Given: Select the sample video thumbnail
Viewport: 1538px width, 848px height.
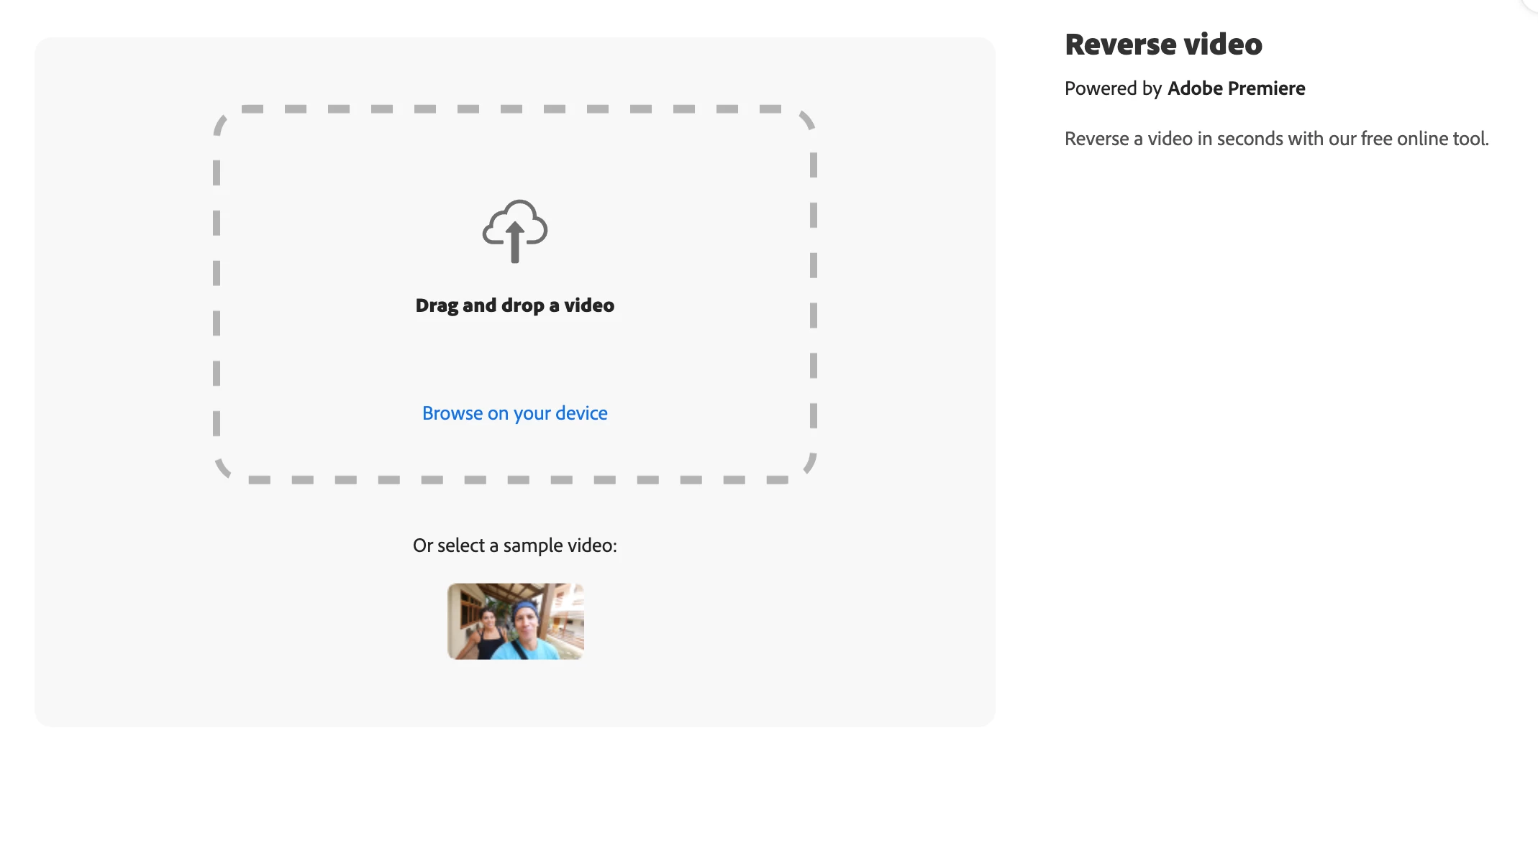Looking at the screenshot, I should tap(515, 621).
